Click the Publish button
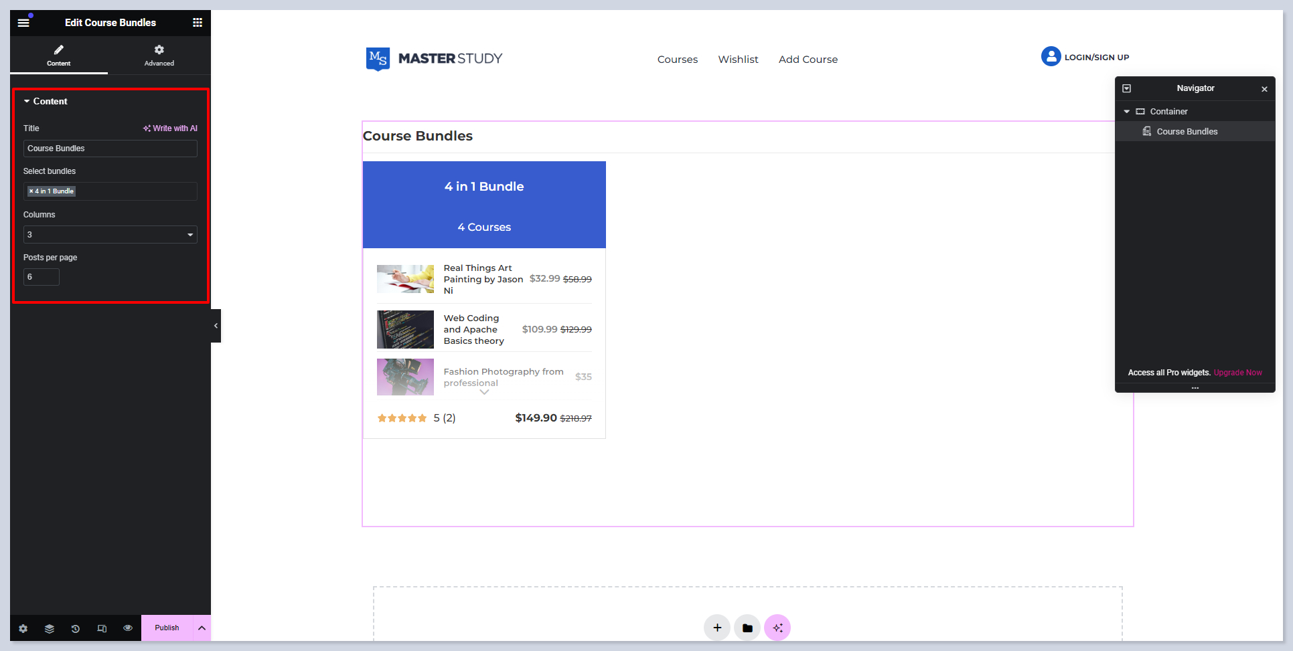 (167, 628)
